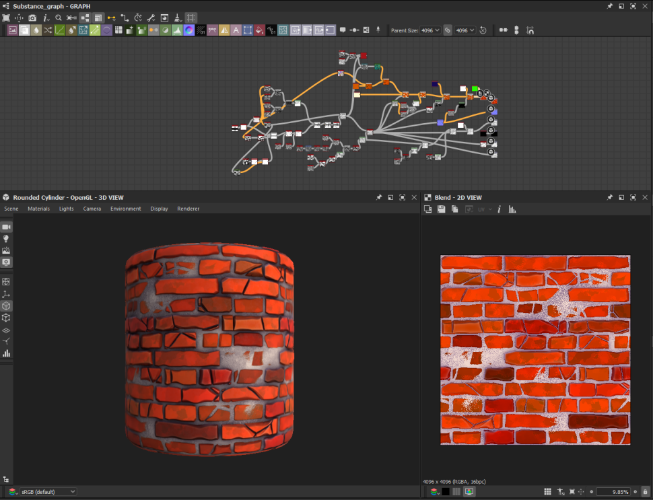Open the Environment menu
The height and width of the screenshot is (500, 653).
point(126,209)
